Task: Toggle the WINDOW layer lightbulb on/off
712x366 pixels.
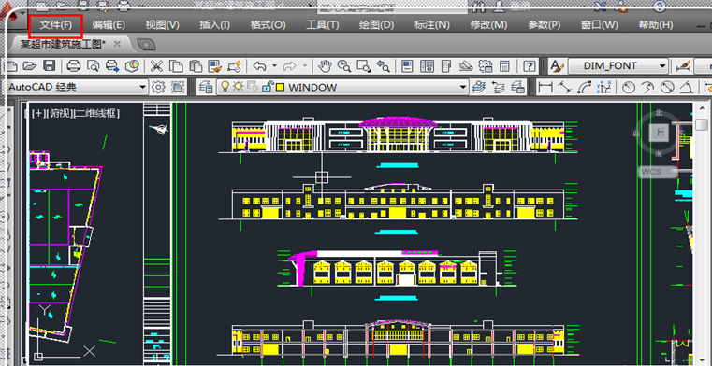Action: pos(225,86)
